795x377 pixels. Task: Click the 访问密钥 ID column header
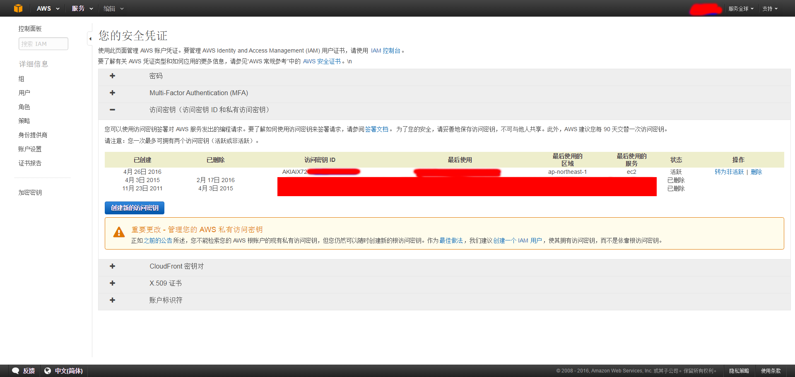[320, 160]
